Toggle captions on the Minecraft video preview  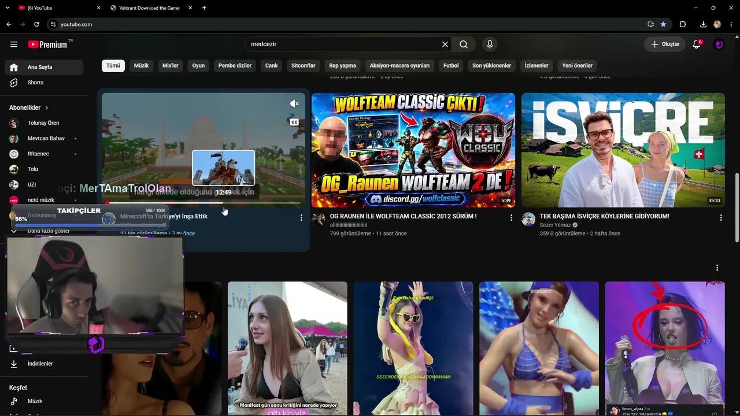(x=294, y=122)
